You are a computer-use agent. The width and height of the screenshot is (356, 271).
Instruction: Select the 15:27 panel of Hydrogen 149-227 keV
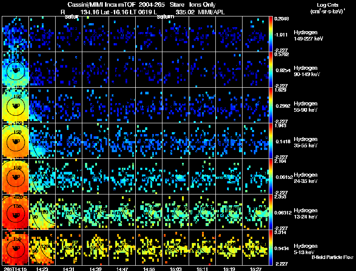255,34
